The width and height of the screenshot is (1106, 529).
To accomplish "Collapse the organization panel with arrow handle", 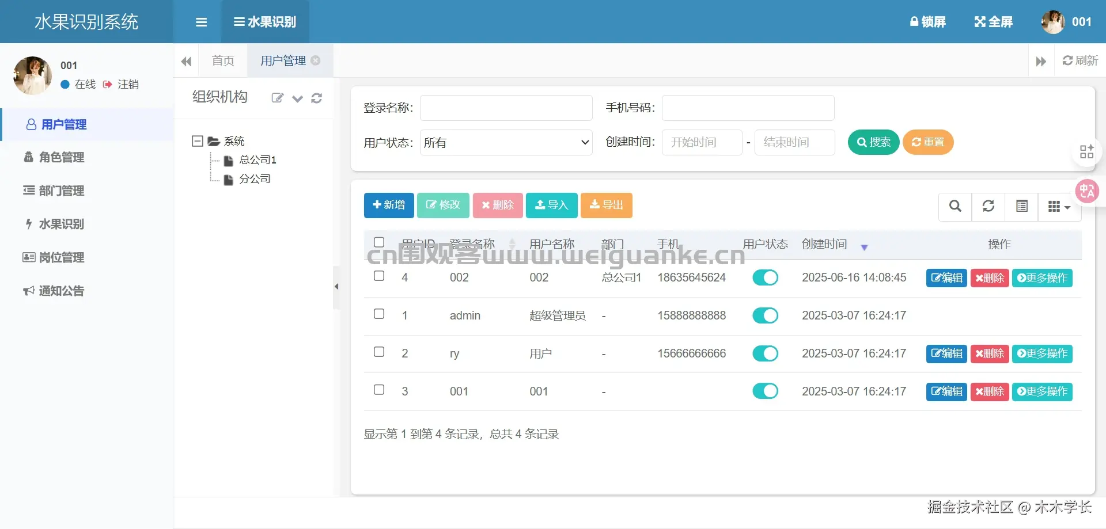I will (x=336, y=287).
